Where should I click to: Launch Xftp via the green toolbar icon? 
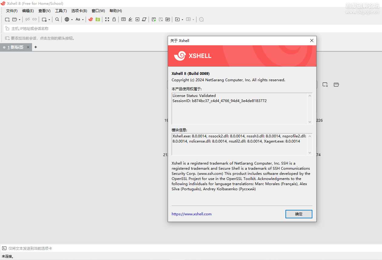click(x=97, y=19)
